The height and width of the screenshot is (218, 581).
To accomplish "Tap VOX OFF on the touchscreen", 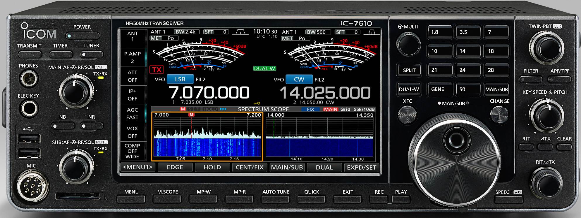I will coord(133,132).
